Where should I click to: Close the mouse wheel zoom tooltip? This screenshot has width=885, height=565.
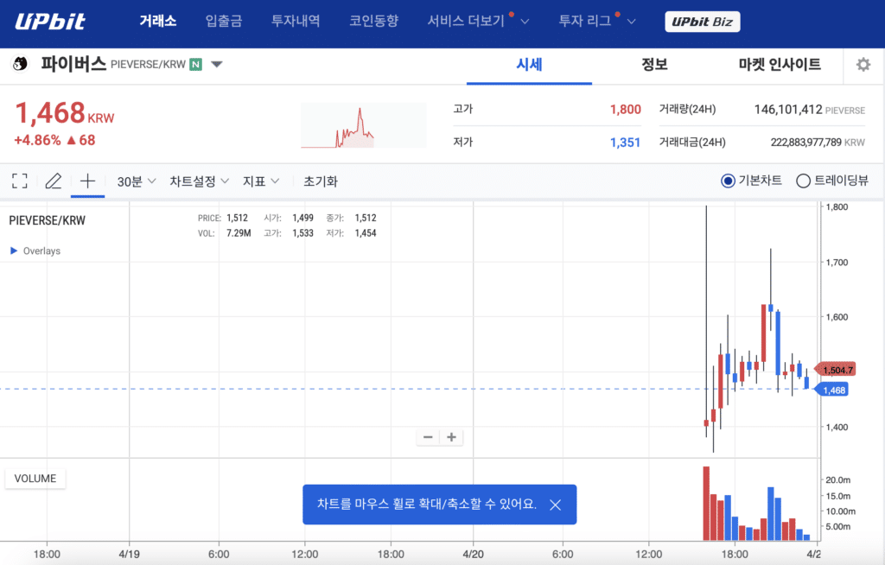pyautogui.click(x=556, y=505)
